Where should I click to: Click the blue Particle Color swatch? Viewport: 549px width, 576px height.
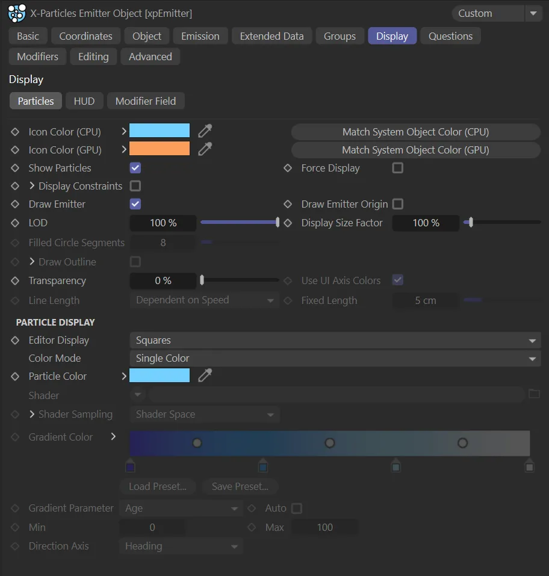pos(160,376)
